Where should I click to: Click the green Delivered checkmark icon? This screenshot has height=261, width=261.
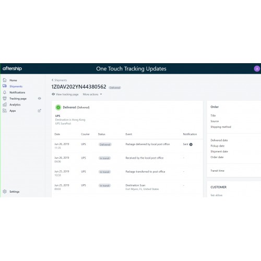58,108
